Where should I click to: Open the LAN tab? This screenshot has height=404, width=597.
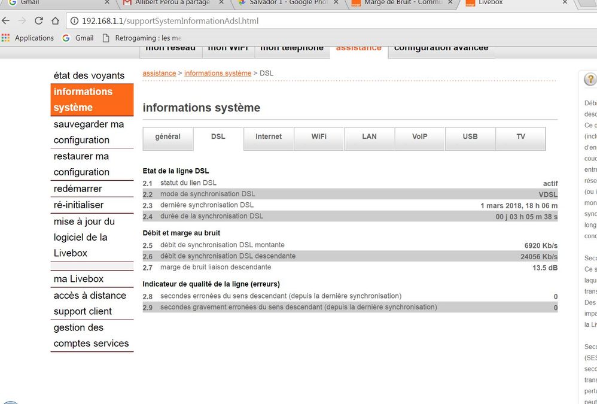(x=368, y=136)
